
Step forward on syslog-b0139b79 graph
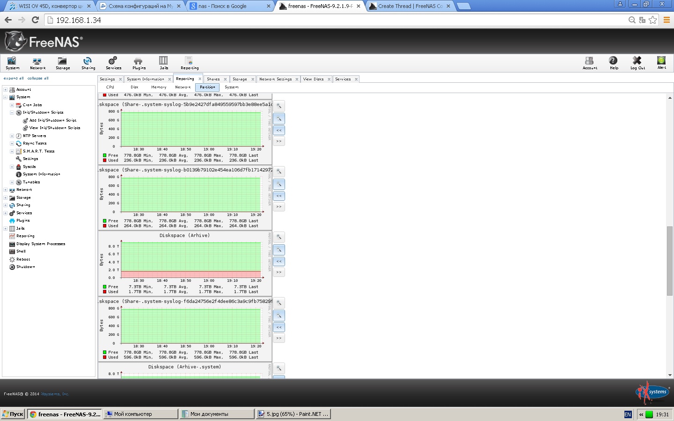coord(279,207)
